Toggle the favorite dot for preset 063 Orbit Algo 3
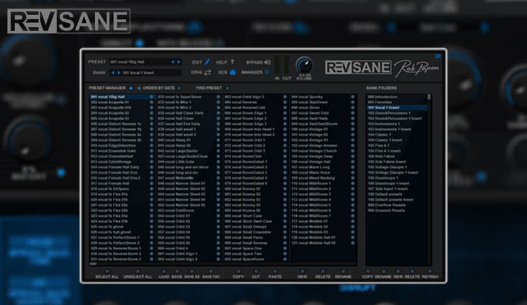The width and height of the screenshot is (527, 305). (x=286, y=97)
